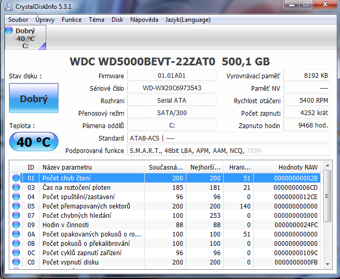The width and height of the screenshot is (340, 279).
Task: Click RAW value 0000000006CD
Action: click(x=295, y=187)
